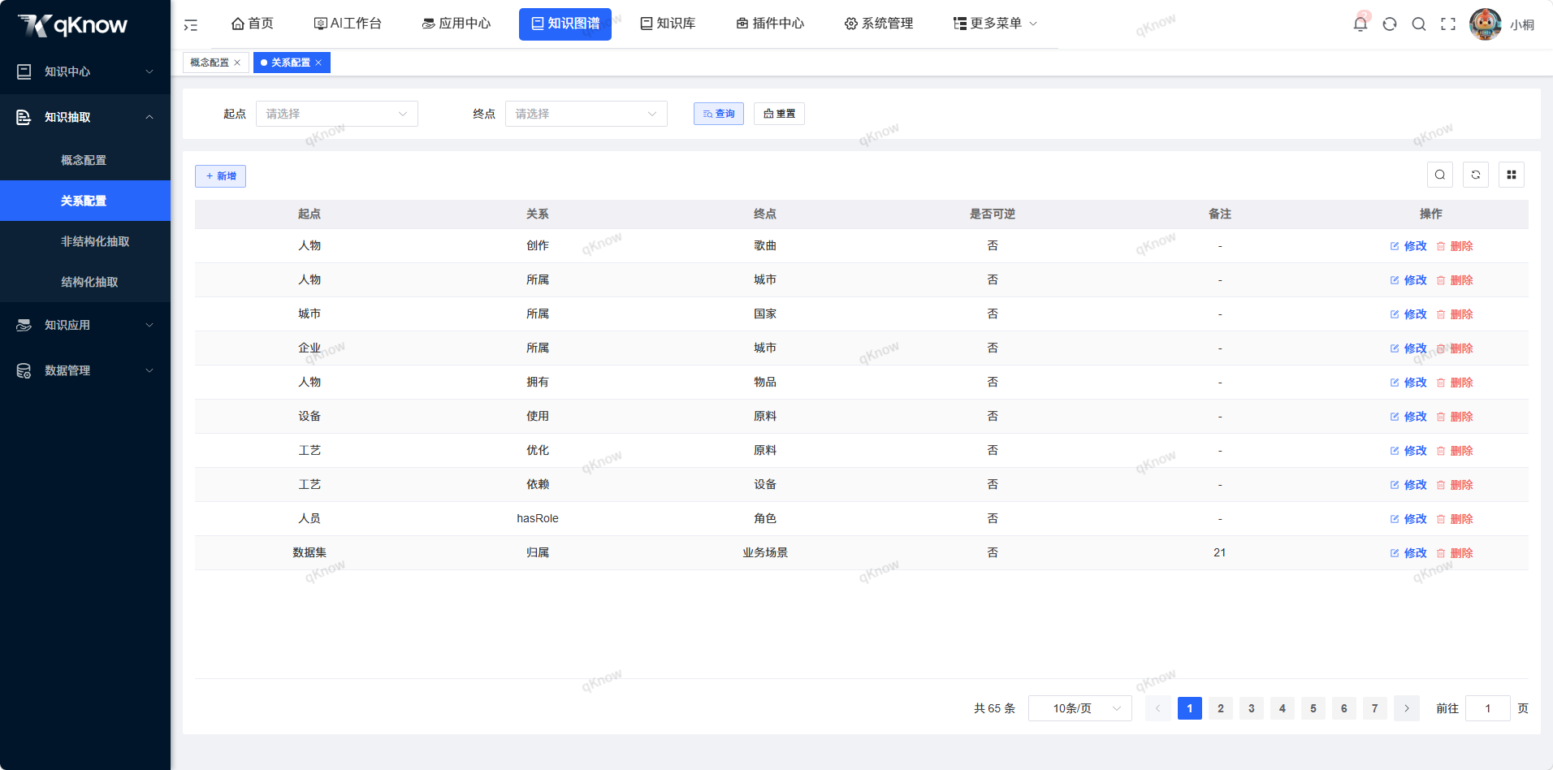Delete the 企业 所属 城市 relation

[1455, 348]
